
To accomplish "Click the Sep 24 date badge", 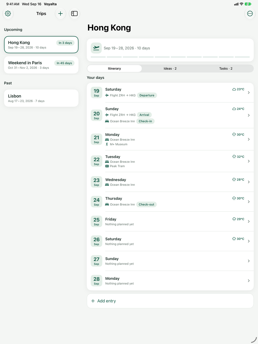I will tap(96, 202).
